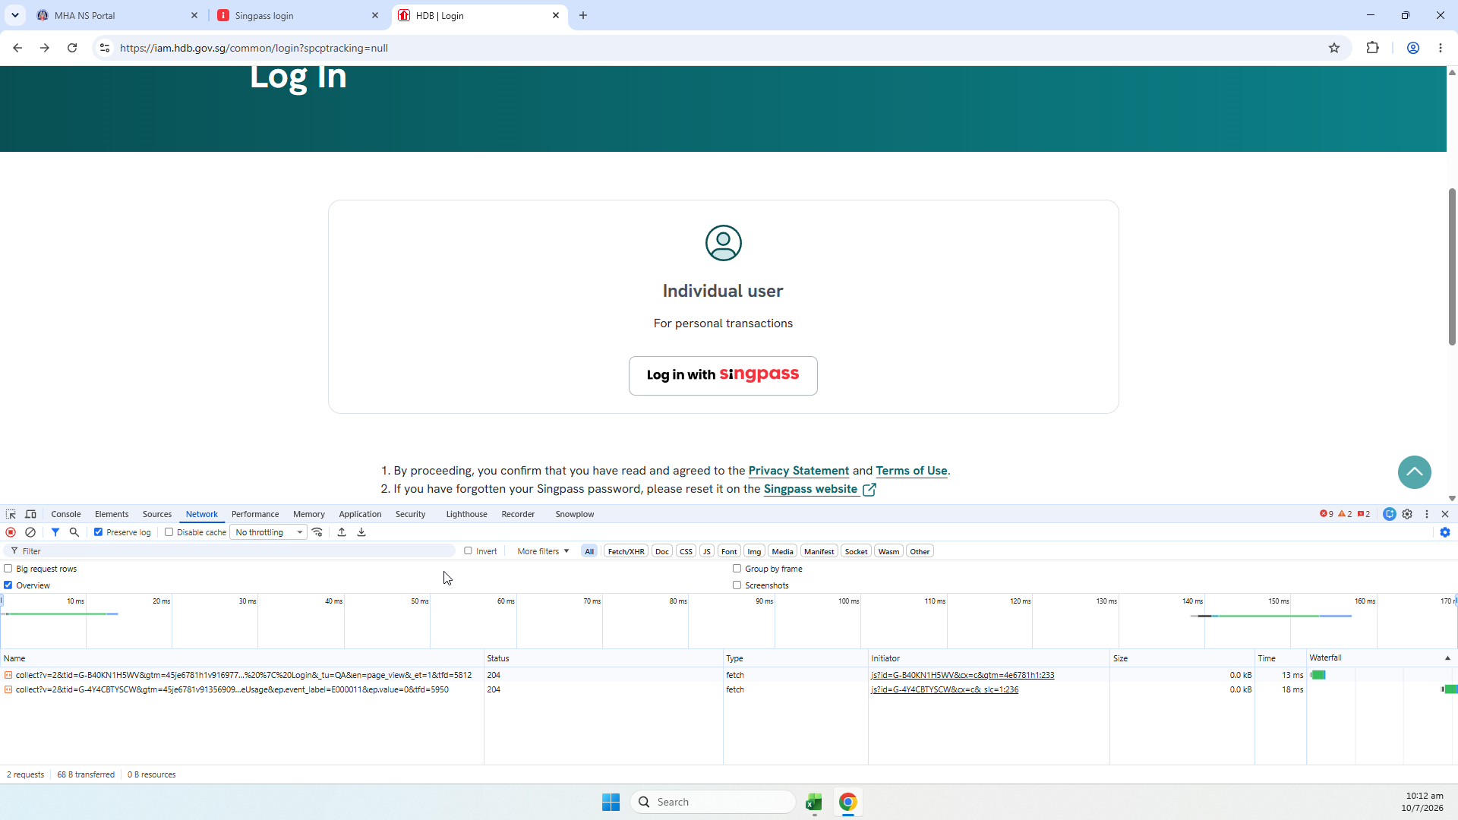Reload the HDB login page

click(72, 48)
